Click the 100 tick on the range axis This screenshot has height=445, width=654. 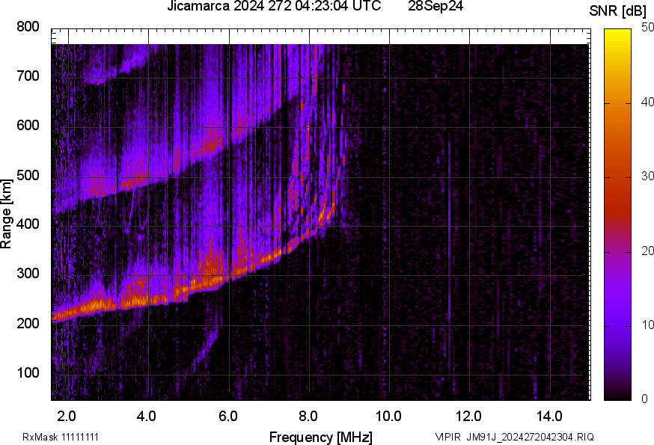coord(28,373)
